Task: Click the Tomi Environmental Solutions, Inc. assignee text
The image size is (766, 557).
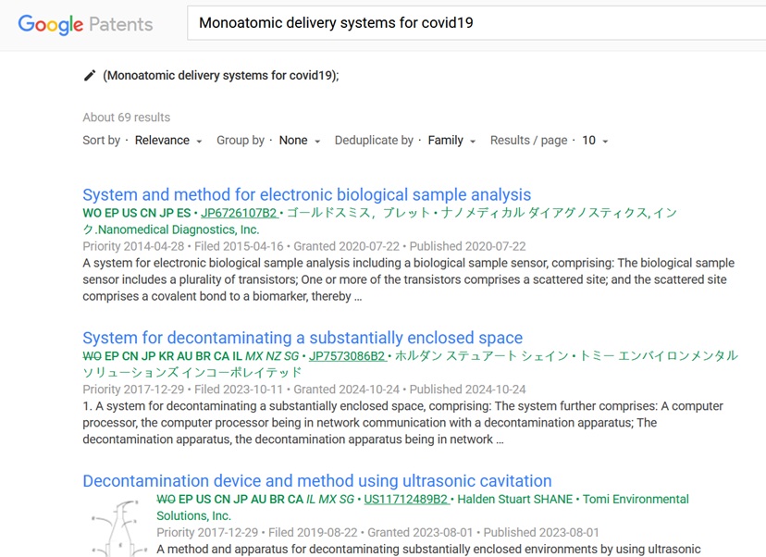Action: [423, 508]
